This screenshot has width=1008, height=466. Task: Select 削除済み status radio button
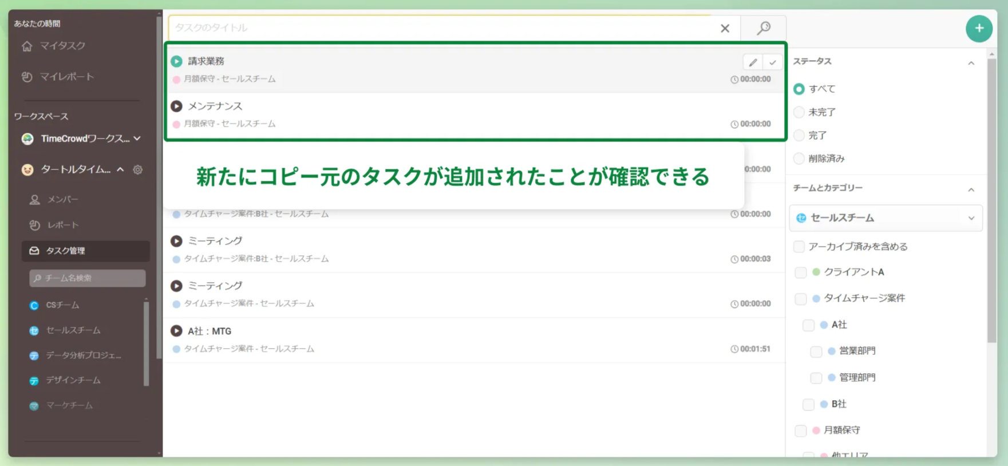pos(799,159)
